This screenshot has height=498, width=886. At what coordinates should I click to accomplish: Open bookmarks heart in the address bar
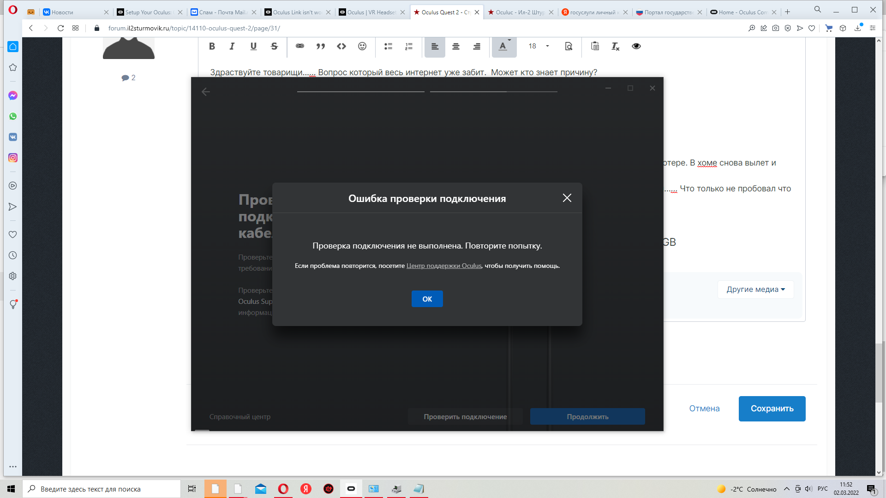point(812,28)
